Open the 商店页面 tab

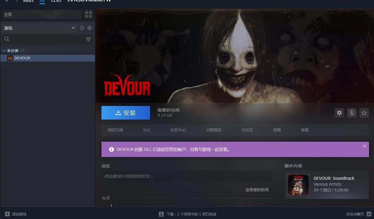115,130
